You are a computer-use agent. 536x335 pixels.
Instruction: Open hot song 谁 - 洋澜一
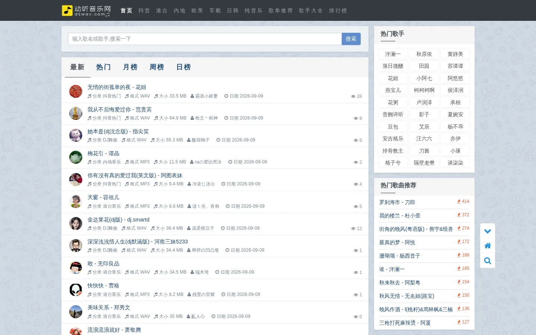(392, 269)
